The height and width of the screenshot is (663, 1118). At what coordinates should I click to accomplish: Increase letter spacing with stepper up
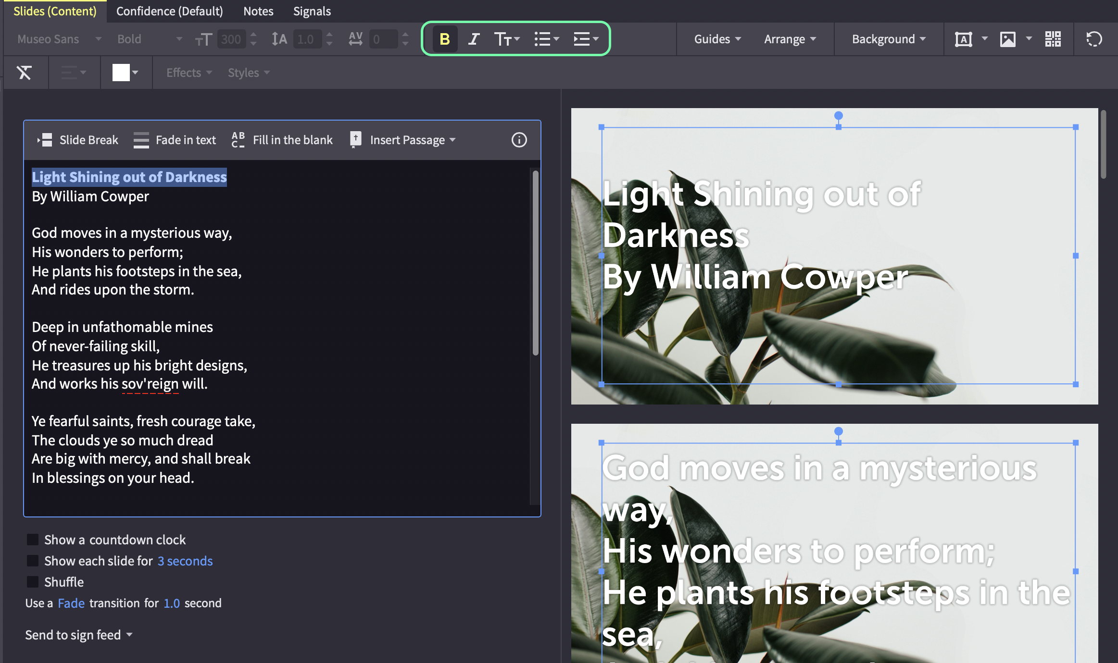pyautogui.click(x=405, y=34)
